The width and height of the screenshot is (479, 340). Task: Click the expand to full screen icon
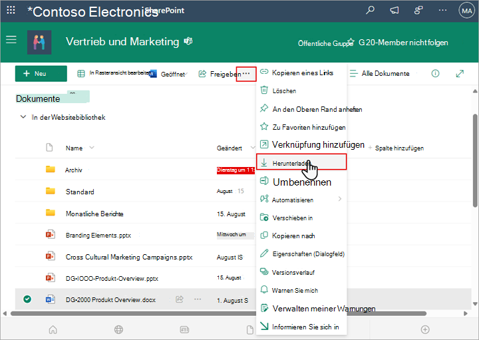[x=460, y=73]
